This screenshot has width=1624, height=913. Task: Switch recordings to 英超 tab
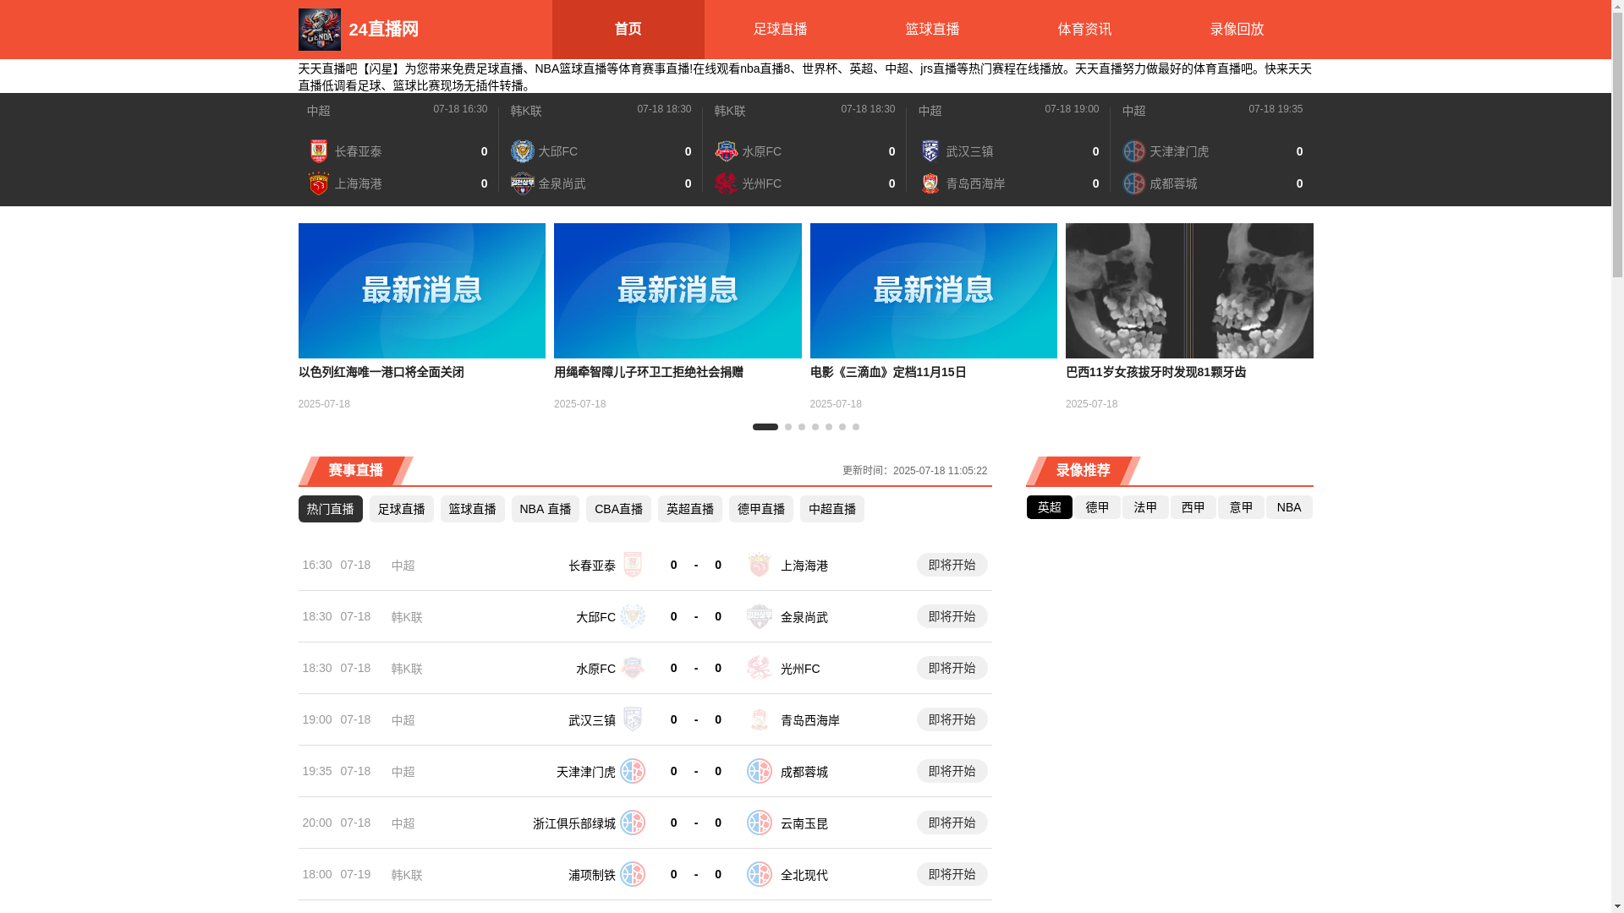1050,507
